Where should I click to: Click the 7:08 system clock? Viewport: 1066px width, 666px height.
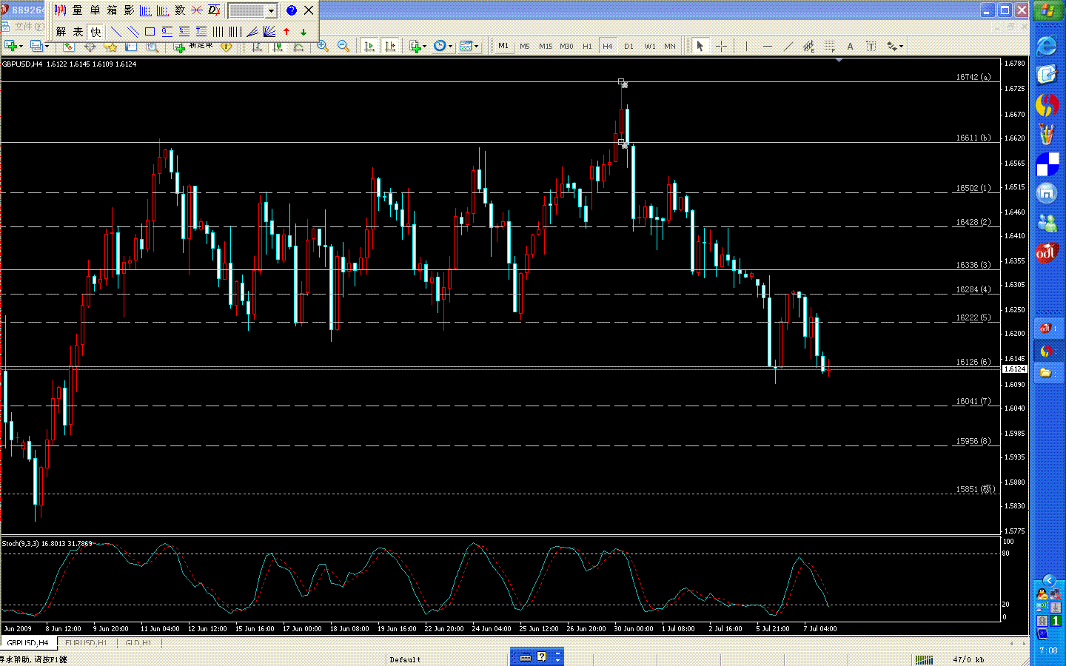pos(1048,650)
